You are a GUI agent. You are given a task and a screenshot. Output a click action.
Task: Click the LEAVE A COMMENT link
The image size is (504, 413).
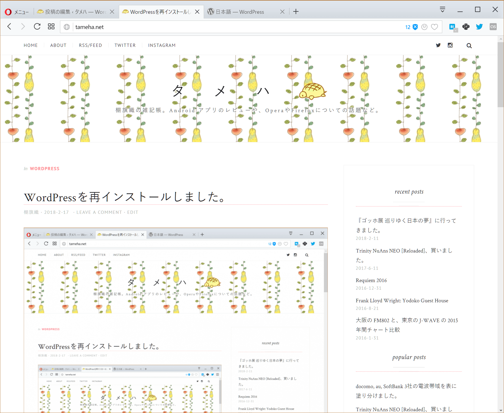(x=99, y=212)
